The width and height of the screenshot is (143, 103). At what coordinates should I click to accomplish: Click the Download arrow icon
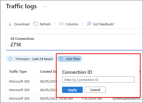(x=10, y=24)
